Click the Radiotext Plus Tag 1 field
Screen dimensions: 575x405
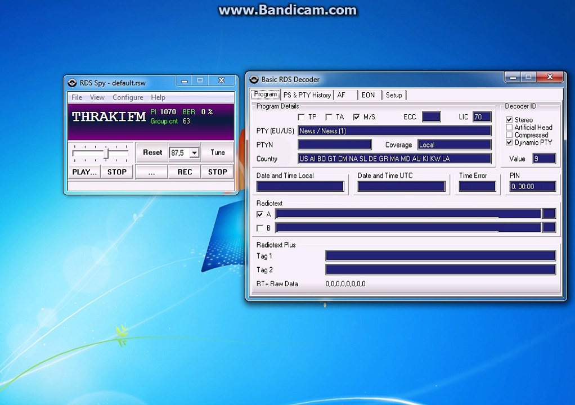(x=441, y=256)
